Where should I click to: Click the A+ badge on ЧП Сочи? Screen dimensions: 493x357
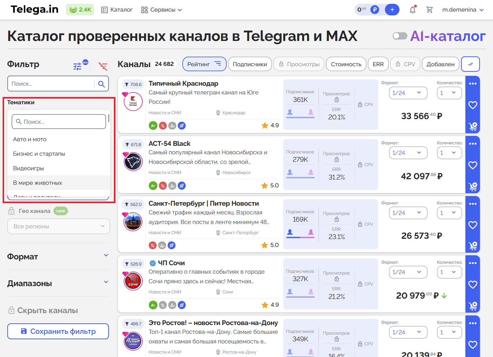[153, 305]
